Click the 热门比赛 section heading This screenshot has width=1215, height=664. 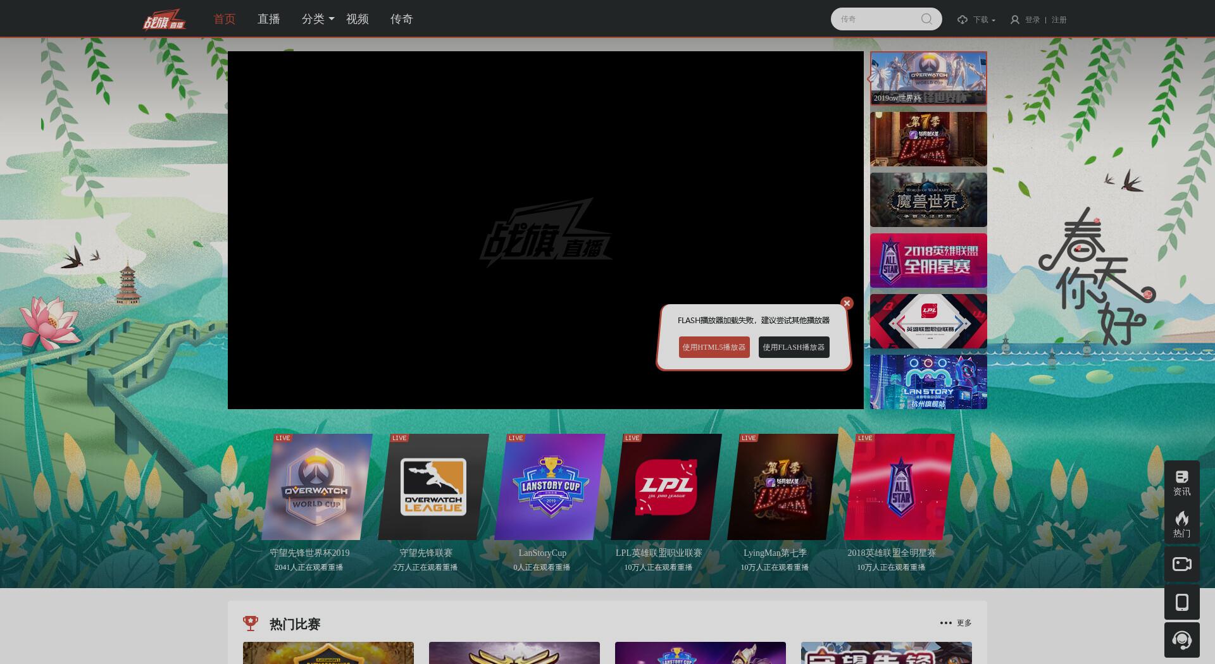(x=295, y=624)
